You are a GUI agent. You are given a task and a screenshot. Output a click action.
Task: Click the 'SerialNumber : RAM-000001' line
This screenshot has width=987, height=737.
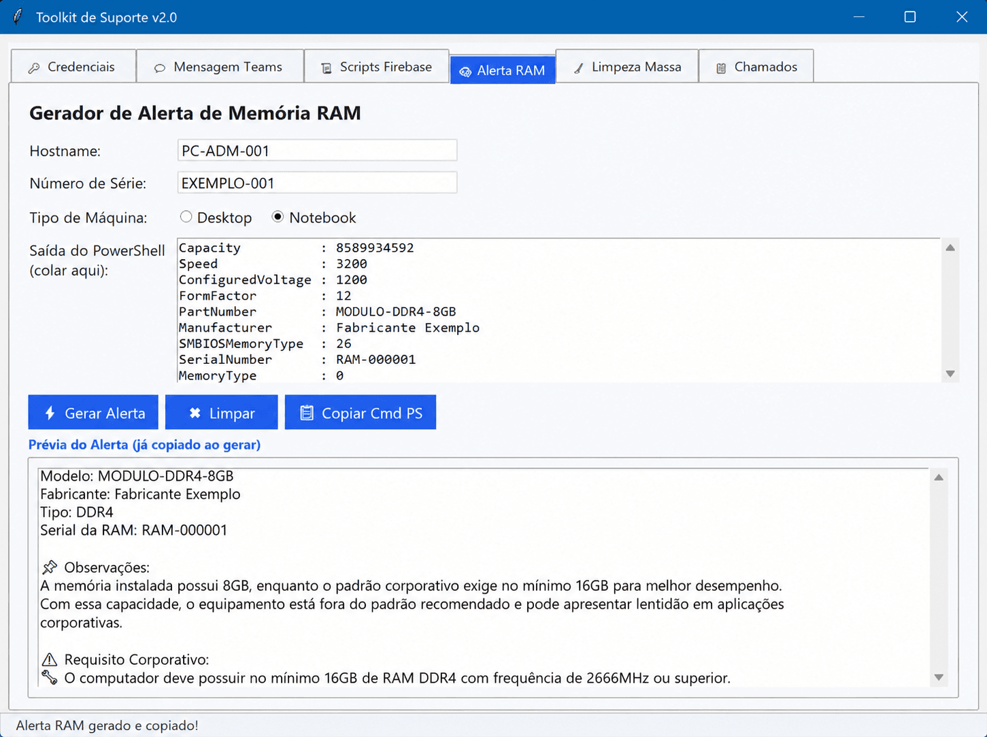coord(297,360)
